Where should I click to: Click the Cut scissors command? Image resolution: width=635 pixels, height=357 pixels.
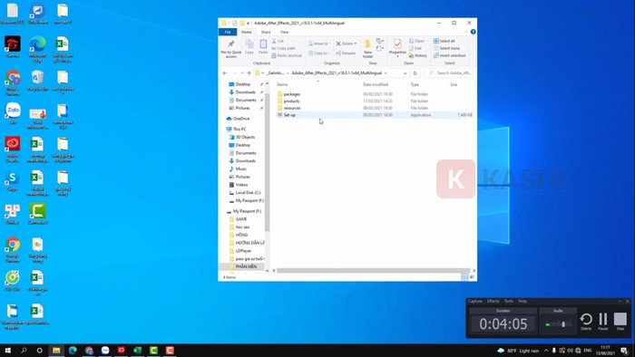(x=278, y=41)
